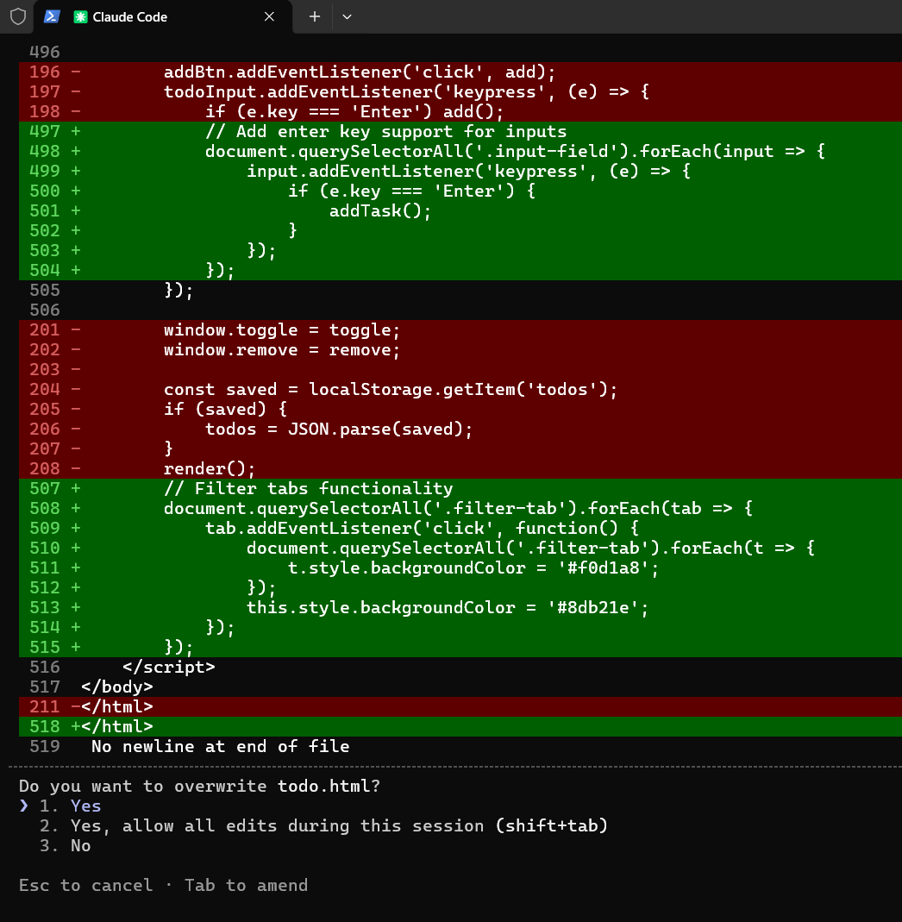Click removed line 'render();'
Image resolution: width=902 pixels, height=922 pixels.
[x=460, y=468]
